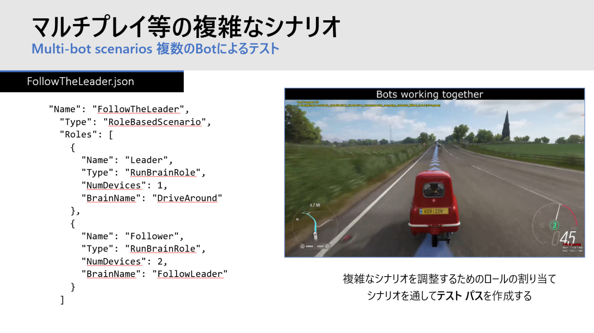Click the "BrainName": "DriveAround" line
This screenshot has width=594, height=333.
coord(152,198)
